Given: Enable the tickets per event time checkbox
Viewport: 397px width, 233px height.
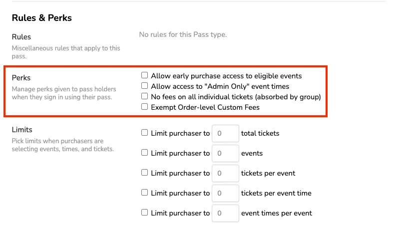Looking at the screenshot, I should point(145,193).
